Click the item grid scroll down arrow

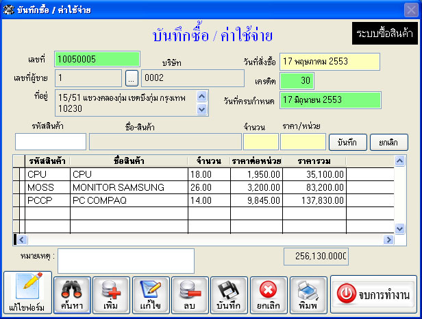click(399, 228)
